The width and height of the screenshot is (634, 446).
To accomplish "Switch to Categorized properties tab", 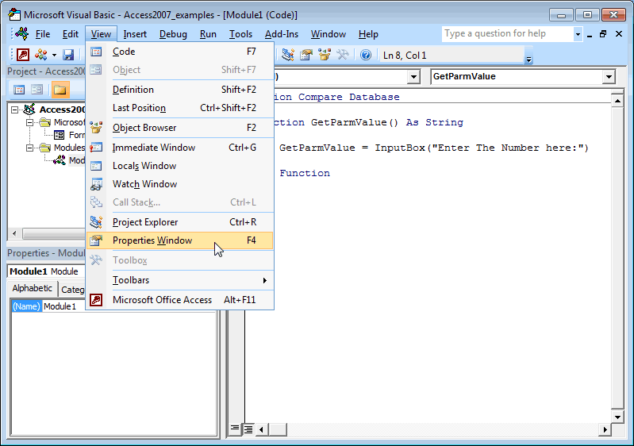I will [x=72, y=290].
